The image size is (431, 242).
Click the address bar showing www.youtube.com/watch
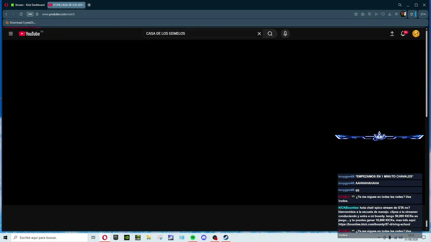point(58,14)
